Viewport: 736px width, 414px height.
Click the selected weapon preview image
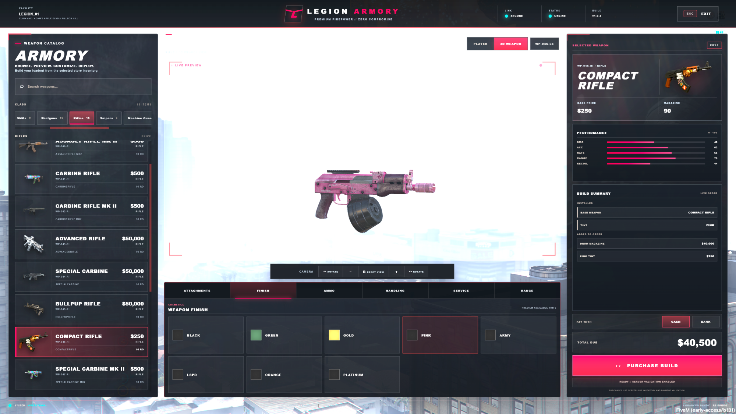pos(687,77)
